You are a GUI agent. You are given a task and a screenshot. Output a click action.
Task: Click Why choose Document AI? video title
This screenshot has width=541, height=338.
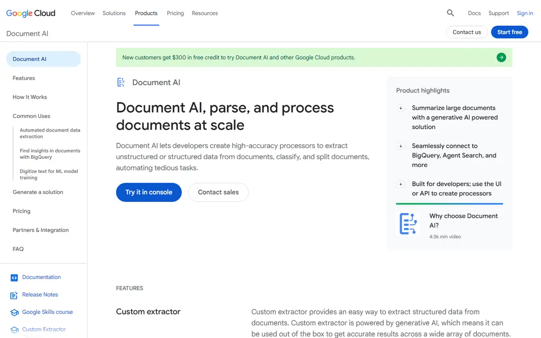[x=463, y=221]
